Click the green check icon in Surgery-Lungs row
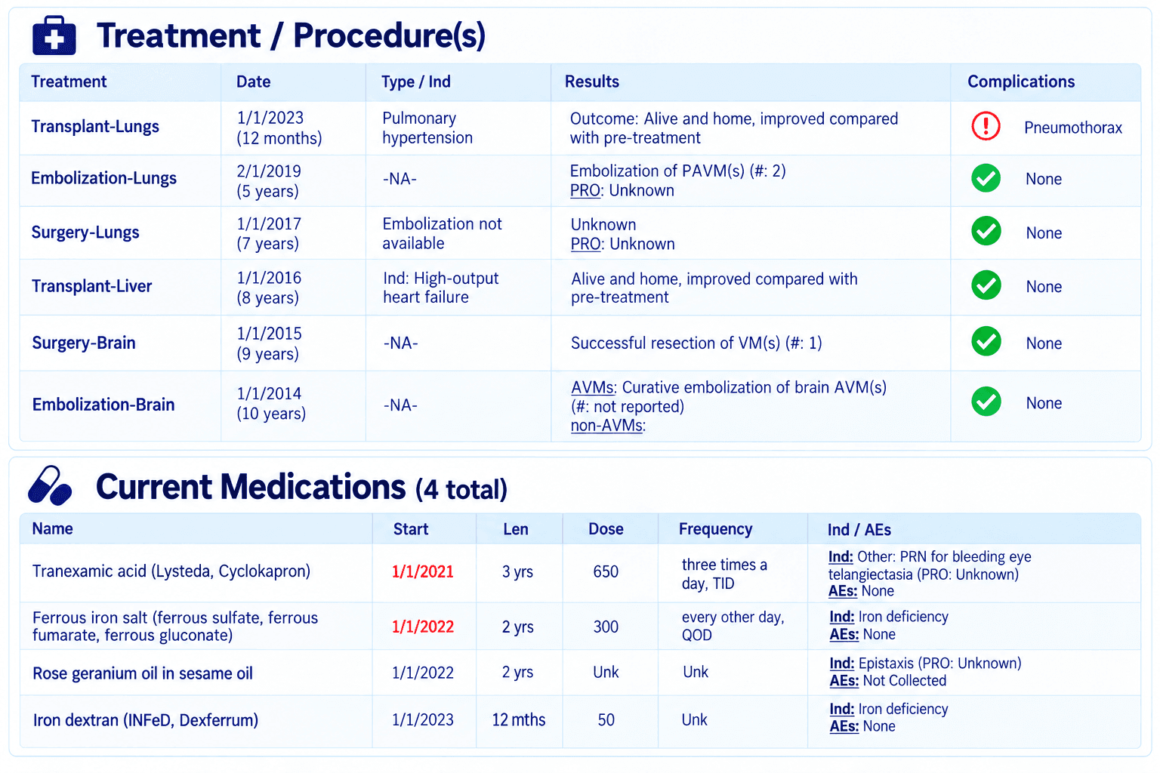The image size is (1160, 773). click(986, 231)
